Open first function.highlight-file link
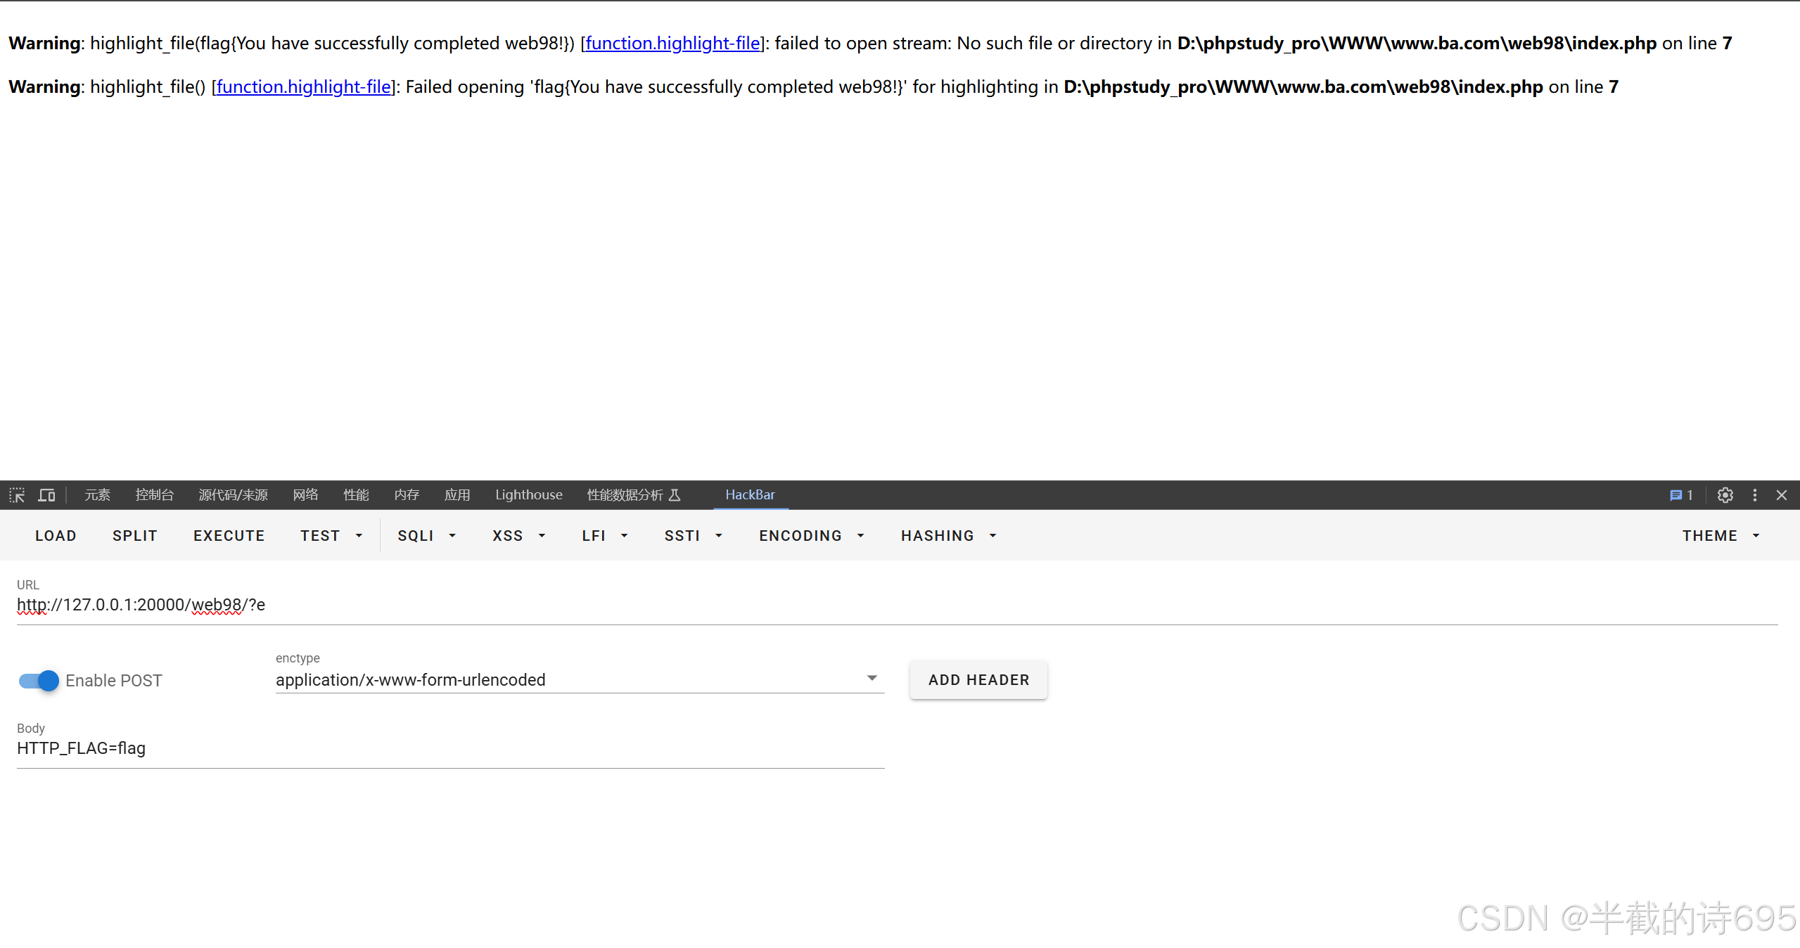This screenshot has width=1800, height=948. pos(672,44)
